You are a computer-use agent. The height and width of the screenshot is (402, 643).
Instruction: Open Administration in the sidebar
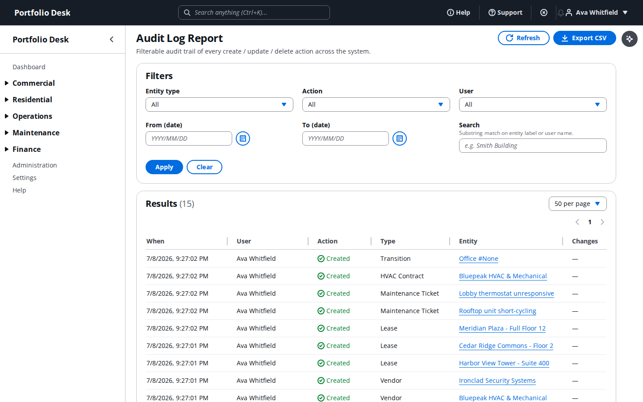(x=34, y=165)
